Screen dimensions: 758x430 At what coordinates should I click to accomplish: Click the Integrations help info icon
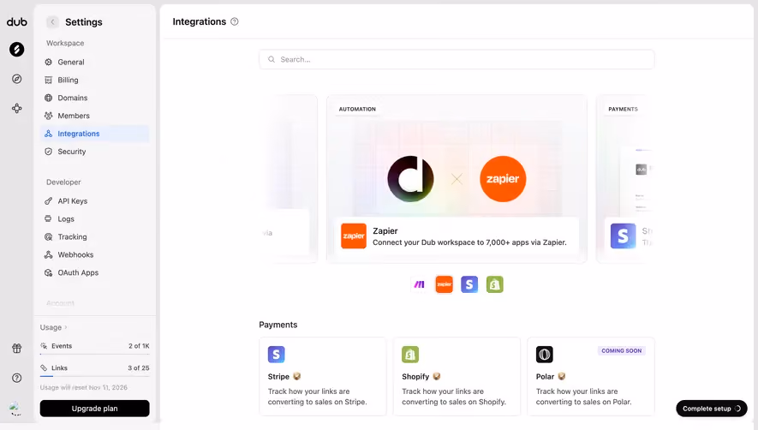(x=235, y=21)
